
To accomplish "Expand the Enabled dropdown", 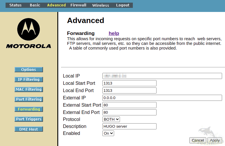I will coord(108,133).
